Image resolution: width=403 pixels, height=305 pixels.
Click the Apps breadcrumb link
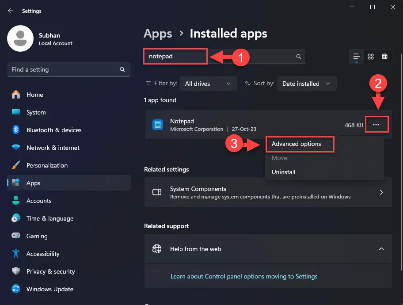tap(158, 34)
